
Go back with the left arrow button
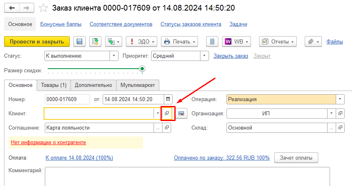pos(12,8)
